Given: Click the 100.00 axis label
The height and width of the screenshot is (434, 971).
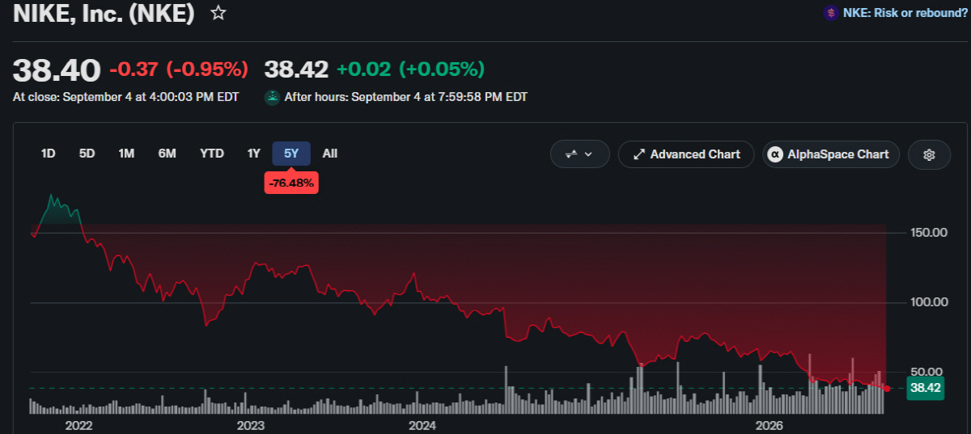Looking at the screenshot, I should pos(927,302).
